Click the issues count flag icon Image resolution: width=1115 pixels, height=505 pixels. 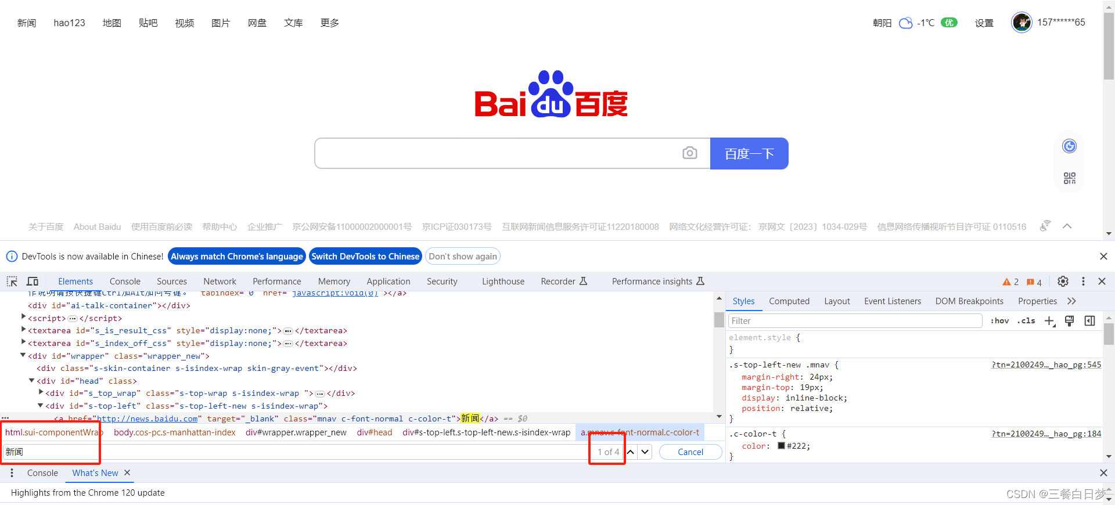coord(1030,282)
